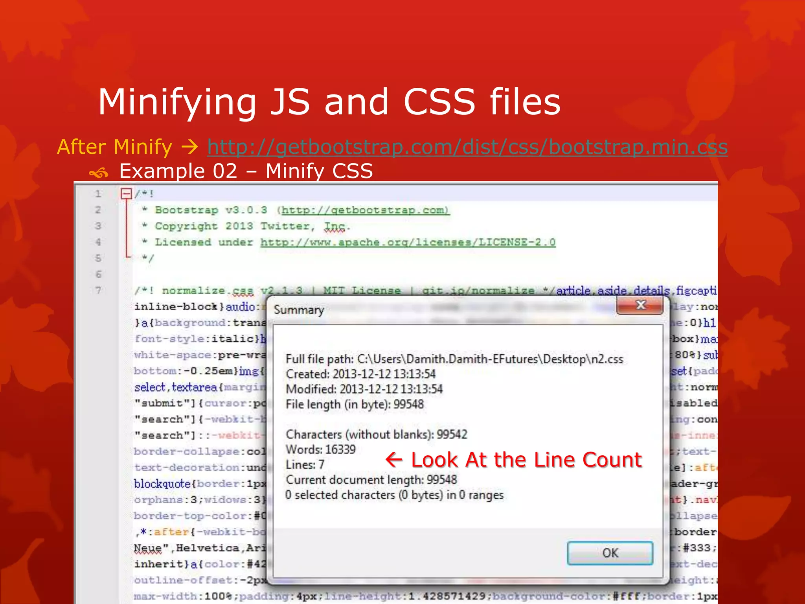
Task: Click the getbootstrap.com link in code
Action: [364, 210]
